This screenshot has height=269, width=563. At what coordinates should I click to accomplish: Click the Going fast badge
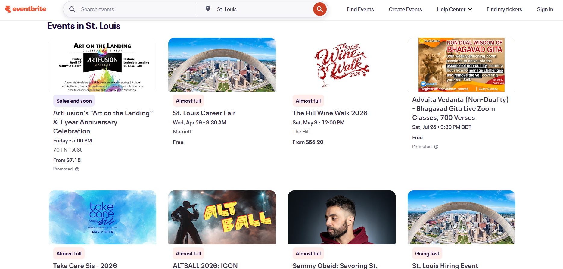(x=427, y=254)
